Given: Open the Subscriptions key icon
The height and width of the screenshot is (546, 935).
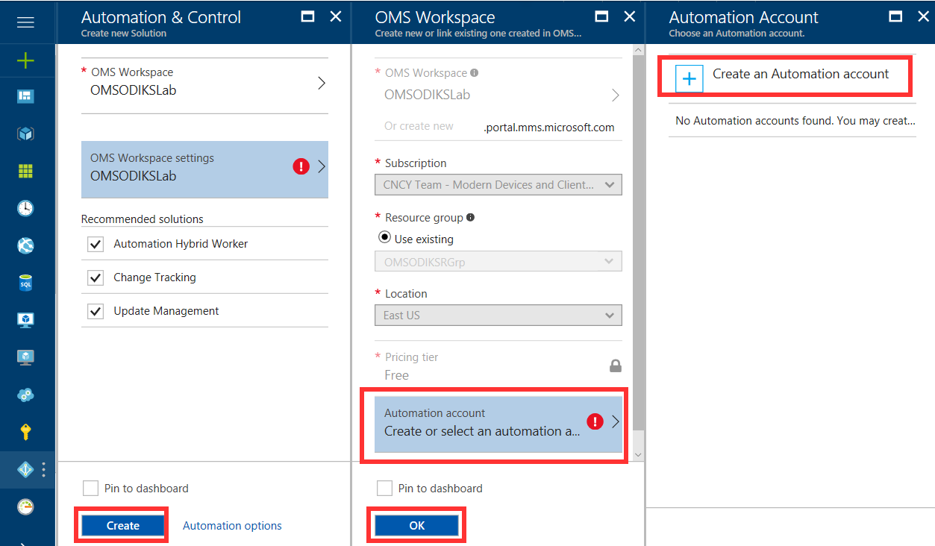Looking at the screenshot, I should (25, 432).
